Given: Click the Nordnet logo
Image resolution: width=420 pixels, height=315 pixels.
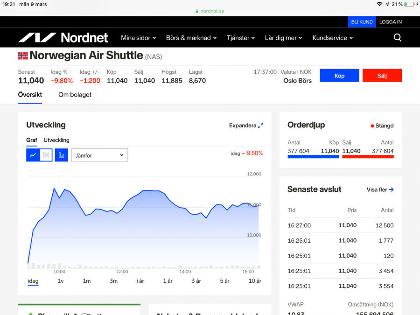Looking at the screenshot, I should coord(63,38).
